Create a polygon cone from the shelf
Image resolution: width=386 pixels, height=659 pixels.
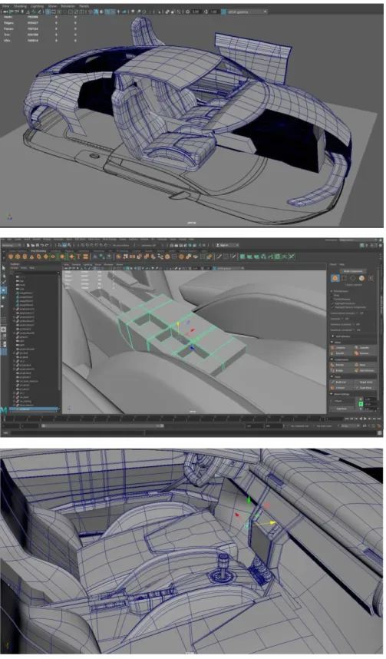pos(31,257)
